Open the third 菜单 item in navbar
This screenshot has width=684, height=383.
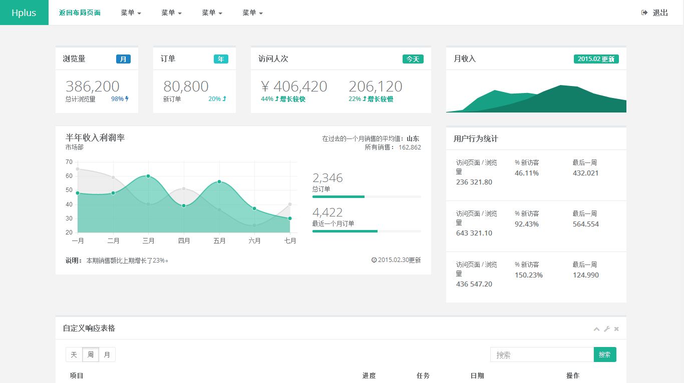tap(212, 12)
